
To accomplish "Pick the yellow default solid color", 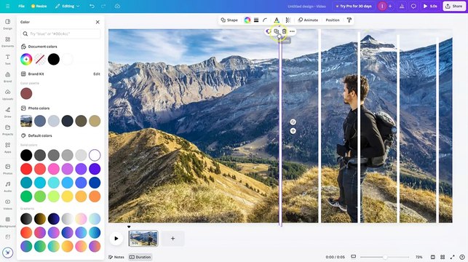I will [x=68, y=196].
